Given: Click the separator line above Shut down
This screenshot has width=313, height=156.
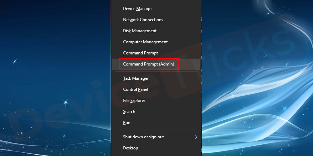Looking at the screenshot, I should pyautogui.click(x=156, y=130).
